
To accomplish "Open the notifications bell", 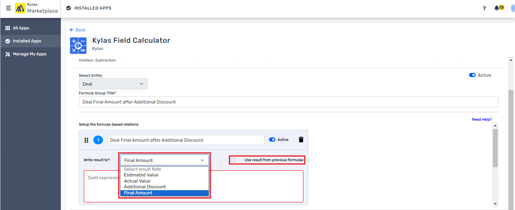I will [497, 8].
